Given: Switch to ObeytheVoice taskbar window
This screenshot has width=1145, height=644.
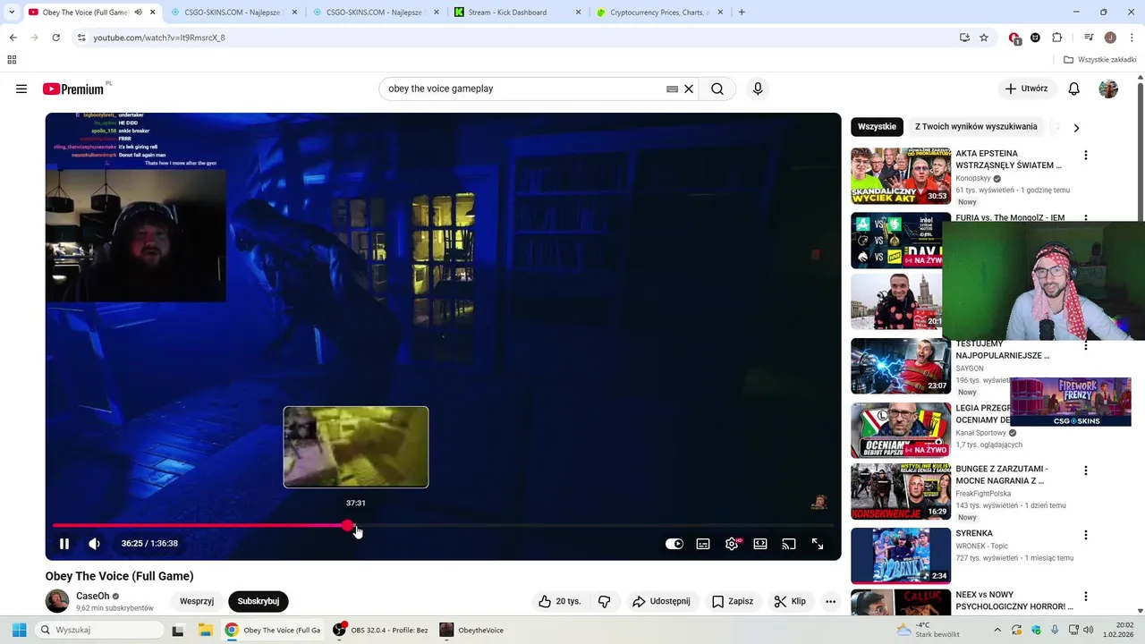Looking at the screenshot, I should 472,630.
